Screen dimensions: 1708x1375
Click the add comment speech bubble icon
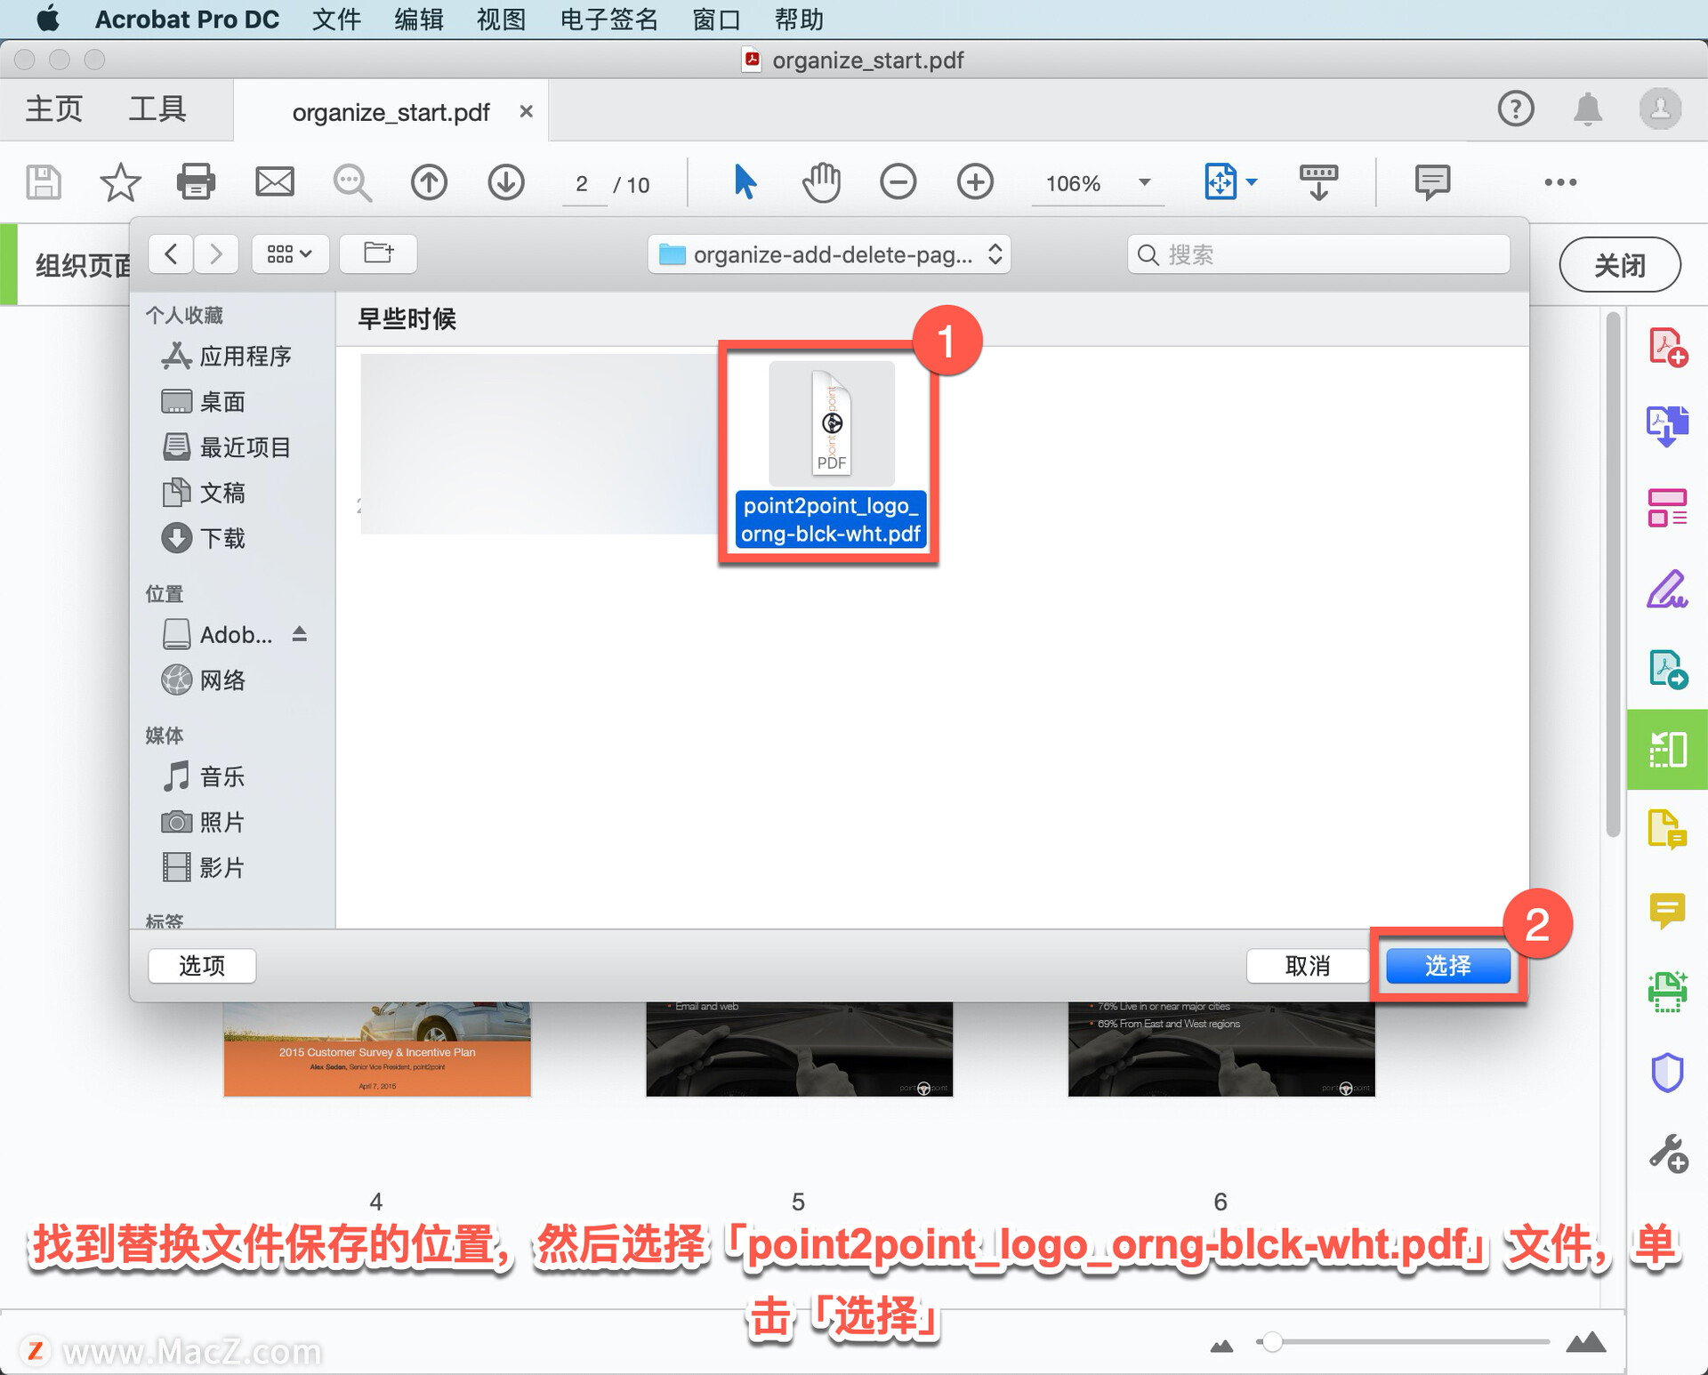[1432, 182]
